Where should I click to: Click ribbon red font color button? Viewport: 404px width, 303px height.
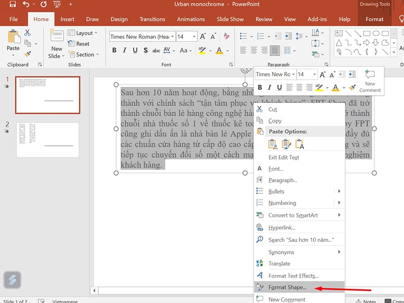[x=219, y=50]
